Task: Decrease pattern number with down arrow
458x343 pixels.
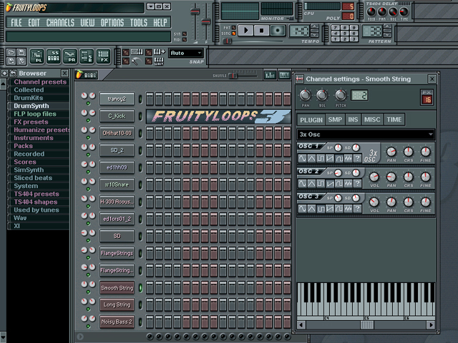Action: coord(387,34)
